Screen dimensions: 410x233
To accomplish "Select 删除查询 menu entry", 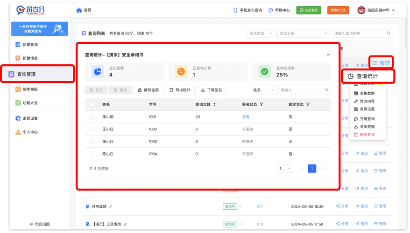I will [365, 135].
